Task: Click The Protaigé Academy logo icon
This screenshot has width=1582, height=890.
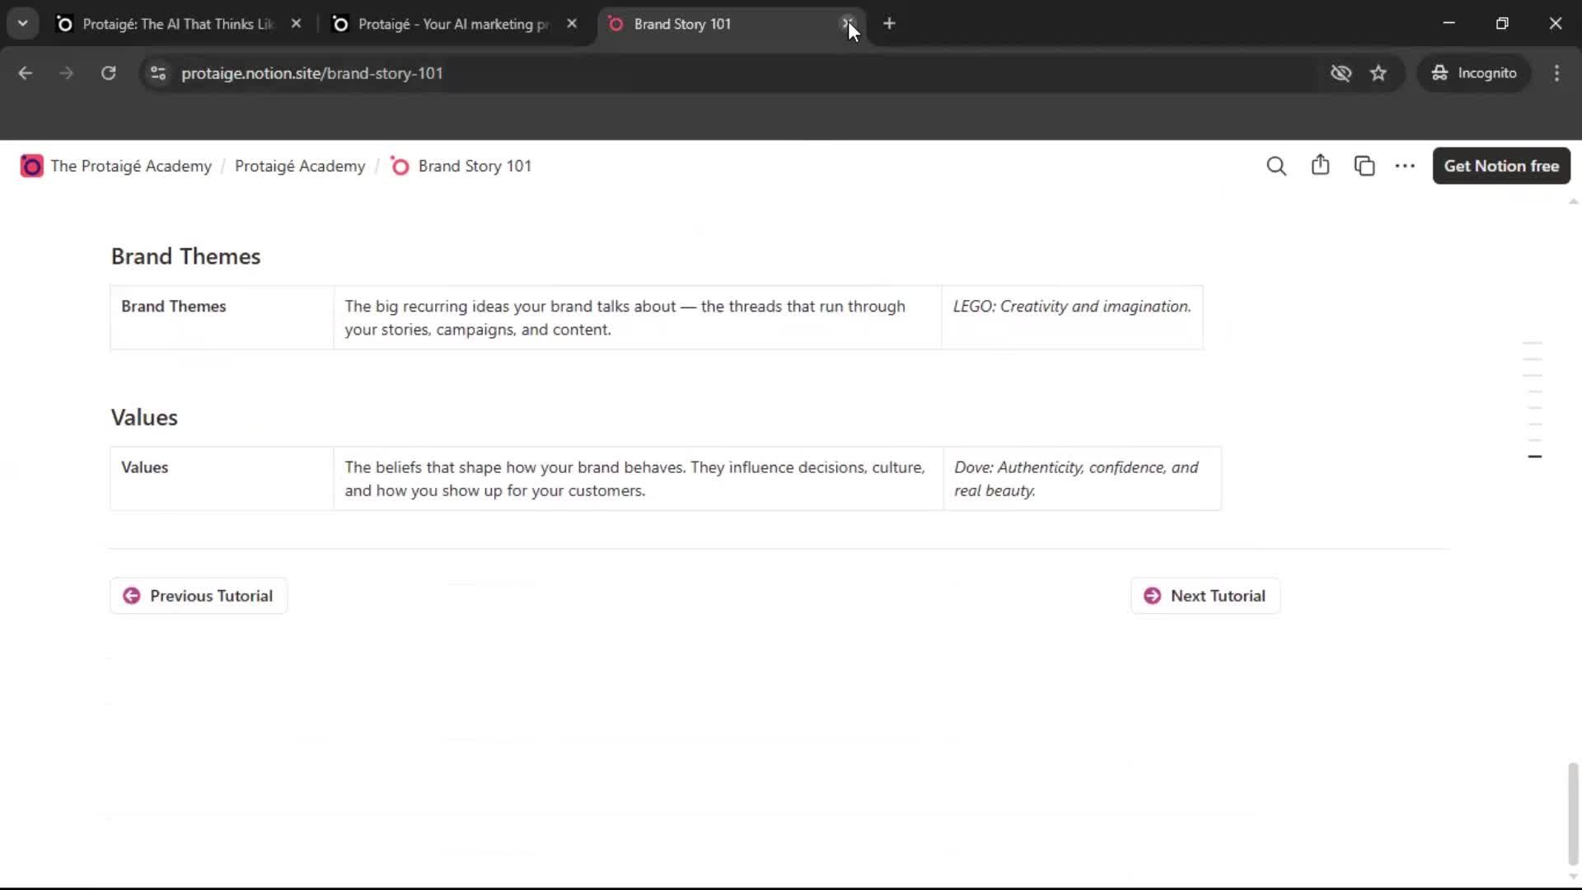Action: (x=31, y=166)
